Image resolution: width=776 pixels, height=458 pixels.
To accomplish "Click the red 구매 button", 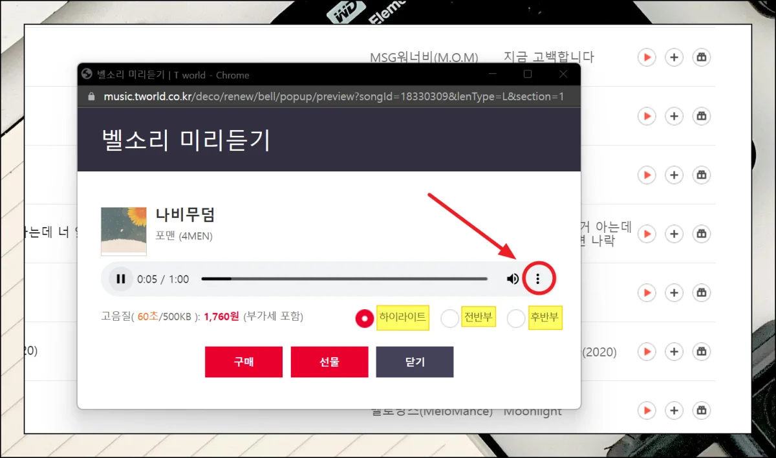I will pyautogui.click(x=244, y=362).
